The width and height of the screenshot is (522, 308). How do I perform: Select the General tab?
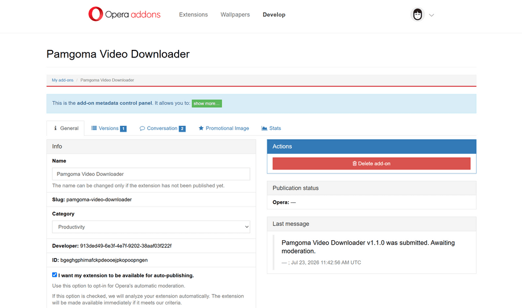(x=66, y=128)
